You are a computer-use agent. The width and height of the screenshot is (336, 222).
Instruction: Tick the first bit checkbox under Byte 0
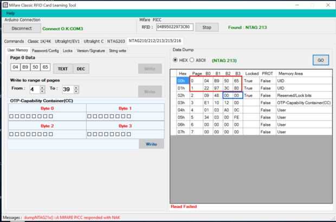click(x=11, y=116)
